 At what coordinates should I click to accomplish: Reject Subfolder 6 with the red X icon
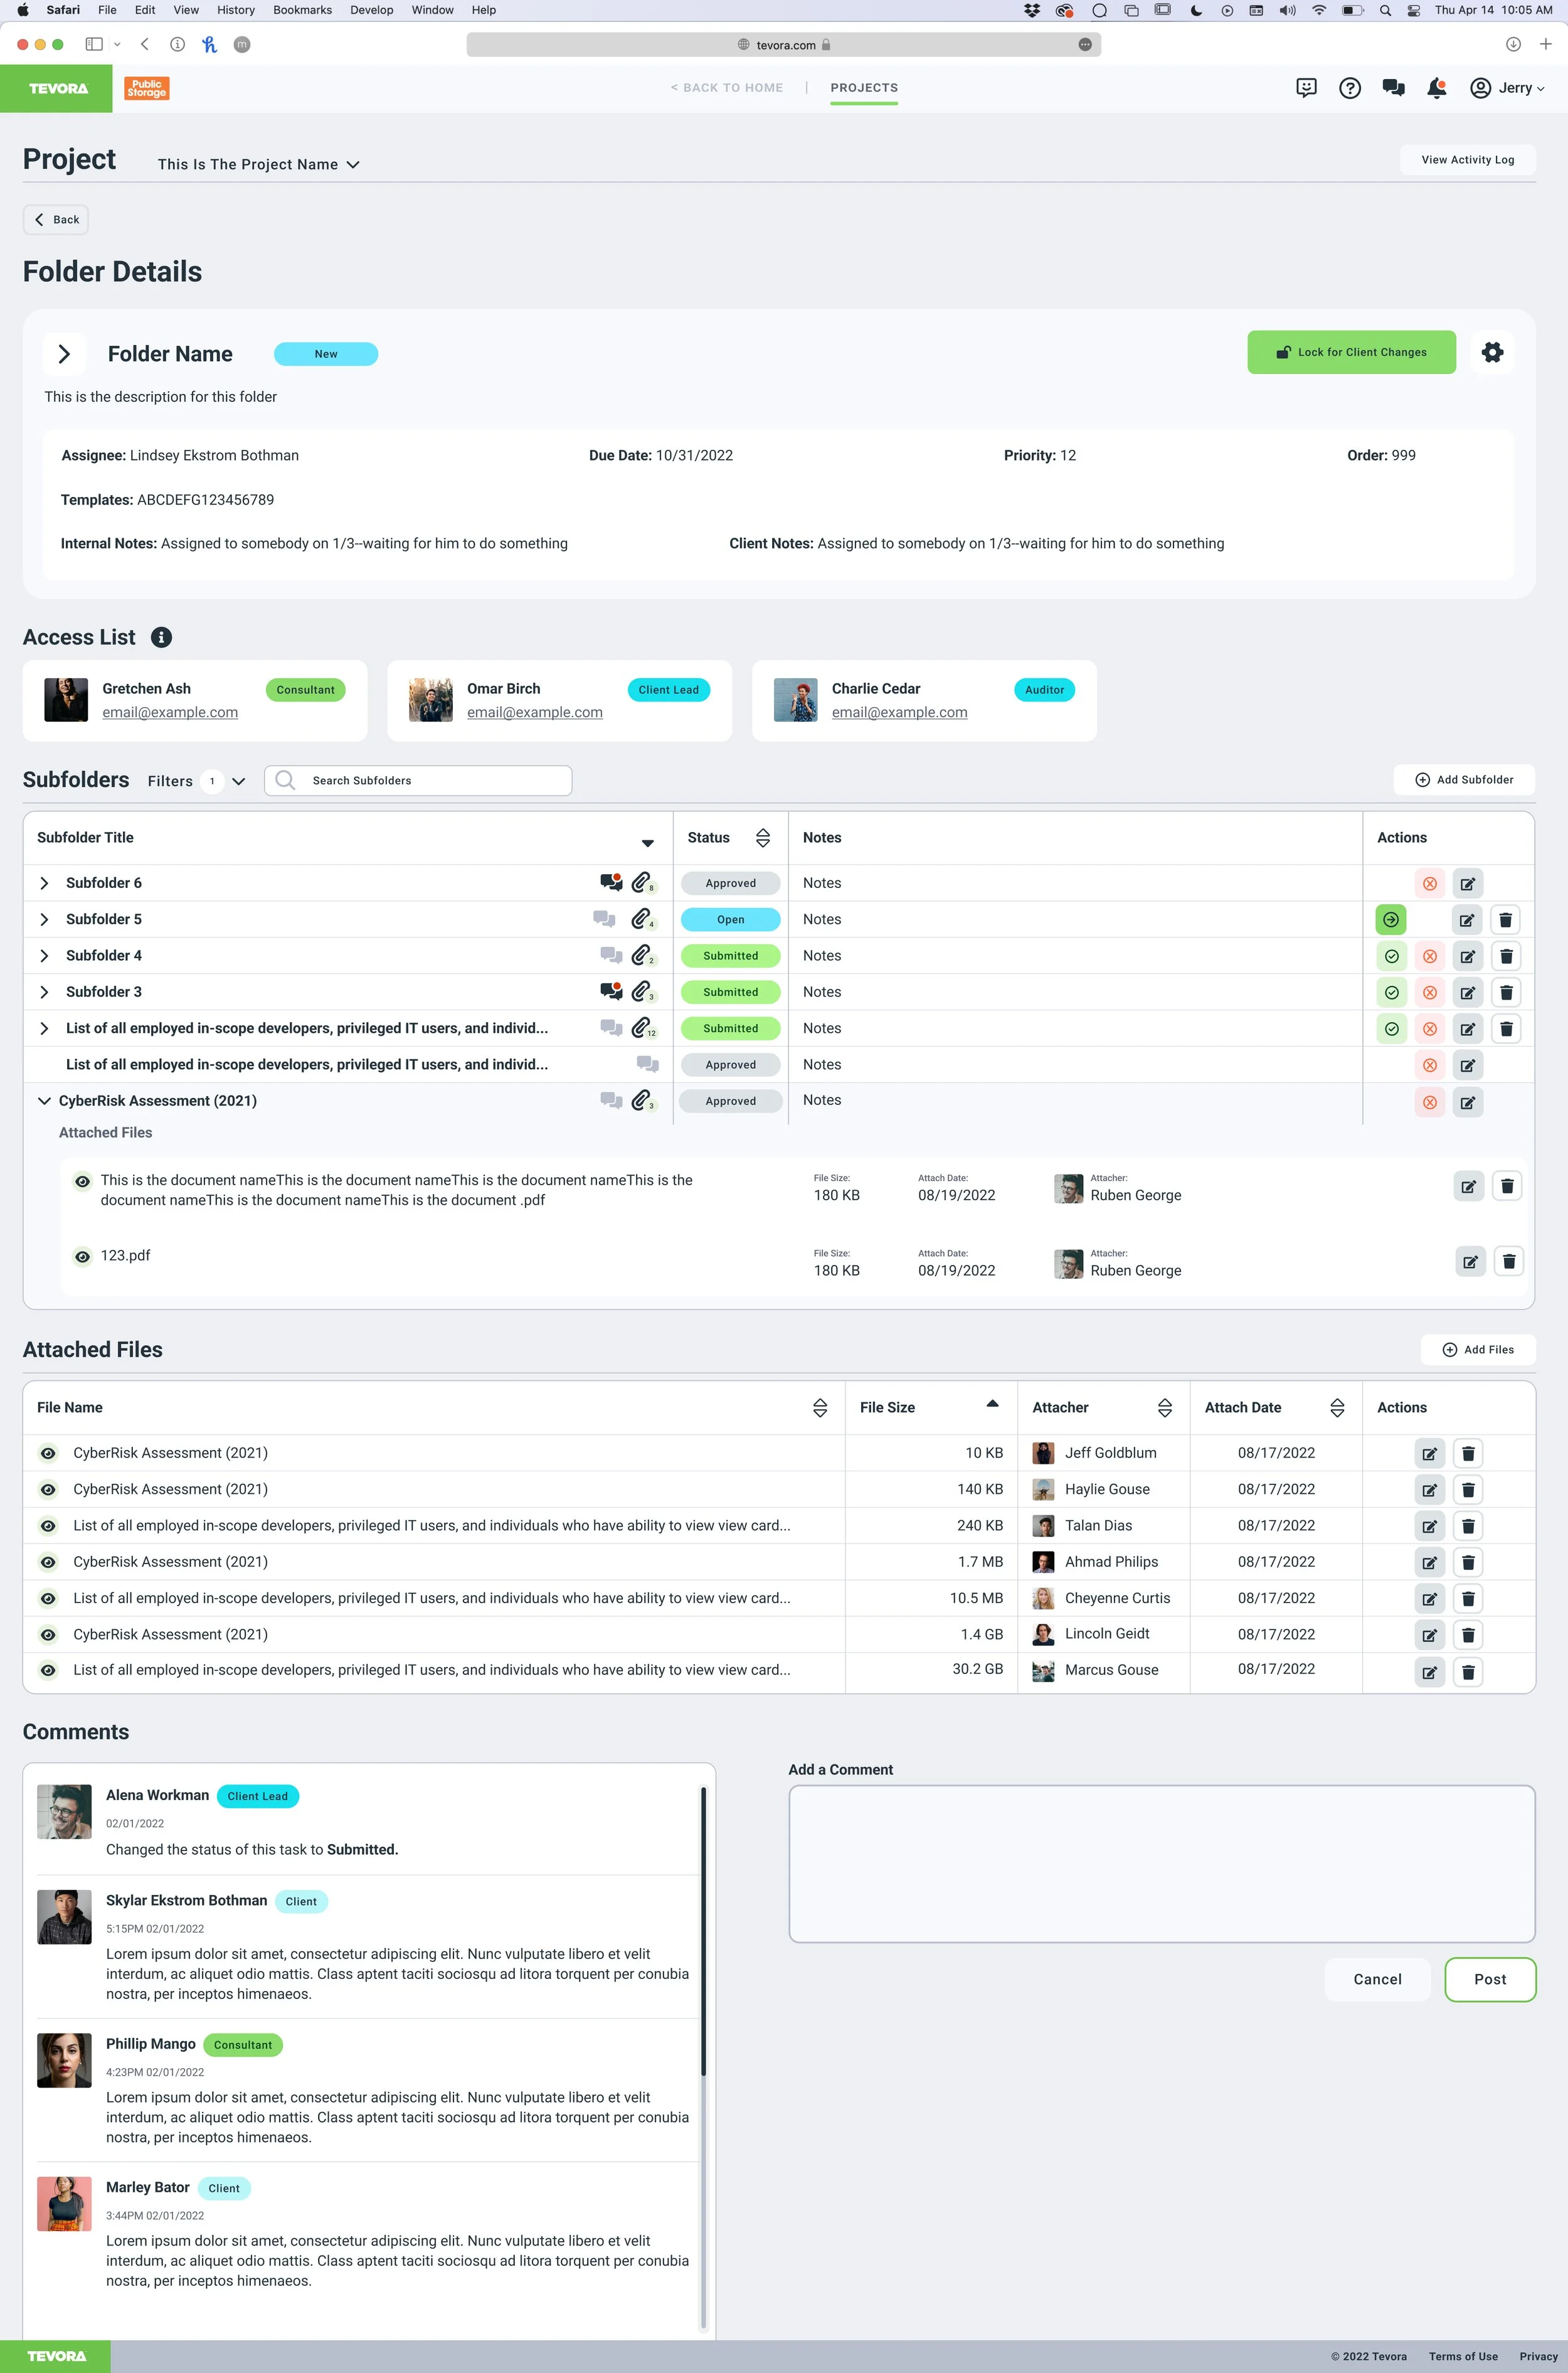pyautogui.click(x=1429, y=883)
